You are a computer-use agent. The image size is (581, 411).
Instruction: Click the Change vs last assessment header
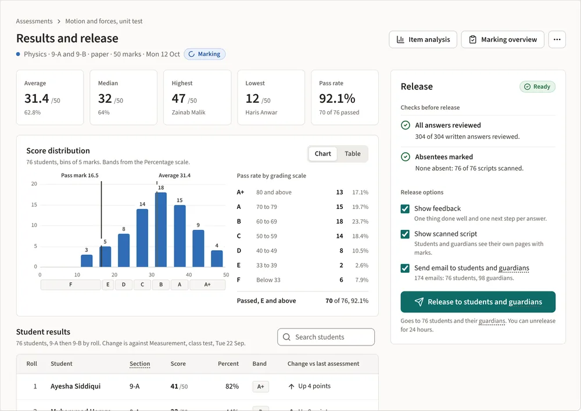(324, 364)
